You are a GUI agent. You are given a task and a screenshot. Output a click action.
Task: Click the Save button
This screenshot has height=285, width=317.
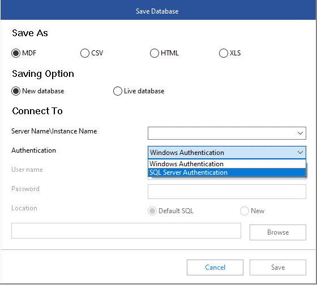(278, 267)
